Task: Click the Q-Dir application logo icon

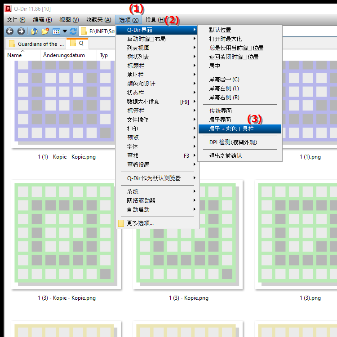Action: (x=8, y=9)
